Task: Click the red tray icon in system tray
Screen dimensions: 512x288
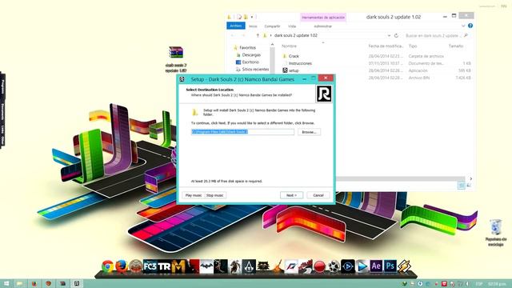Action: pos(444,284)
